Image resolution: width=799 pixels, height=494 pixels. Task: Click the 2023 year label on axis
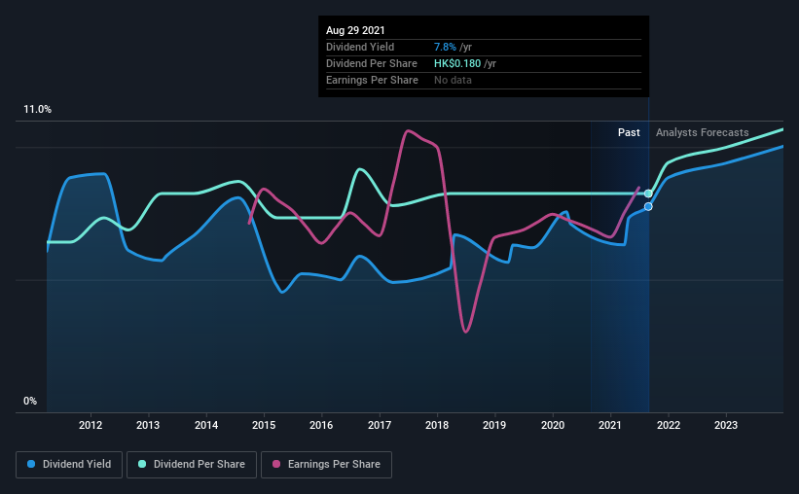coord(726,425)
